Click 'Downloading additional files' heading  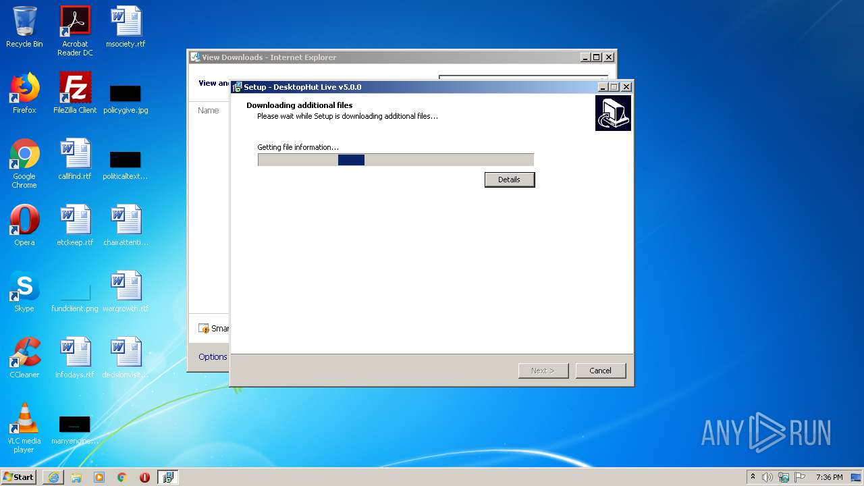[x=300, y=105]
